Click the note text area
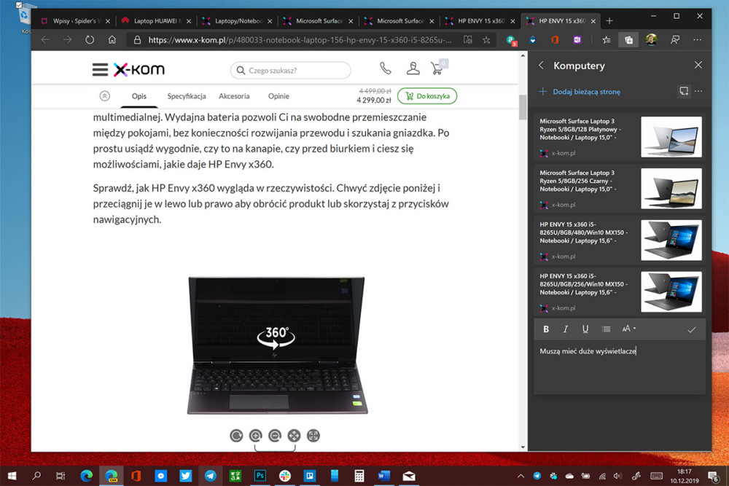This screenshot has width=729, height=486. (619, 368)
